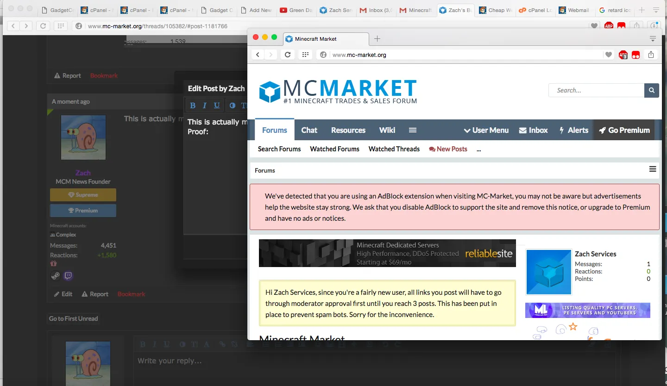Click Zach's Gary snail avatar in post
Viewport: 667px width, 386px height.
click(83, 137)
